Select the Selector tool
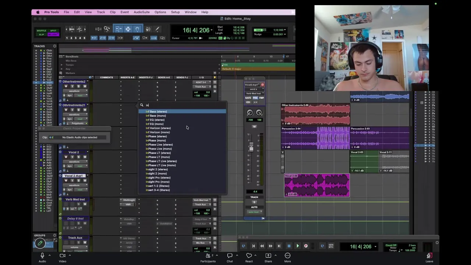This screenshot has width=471, height=265. pos(128,29)
